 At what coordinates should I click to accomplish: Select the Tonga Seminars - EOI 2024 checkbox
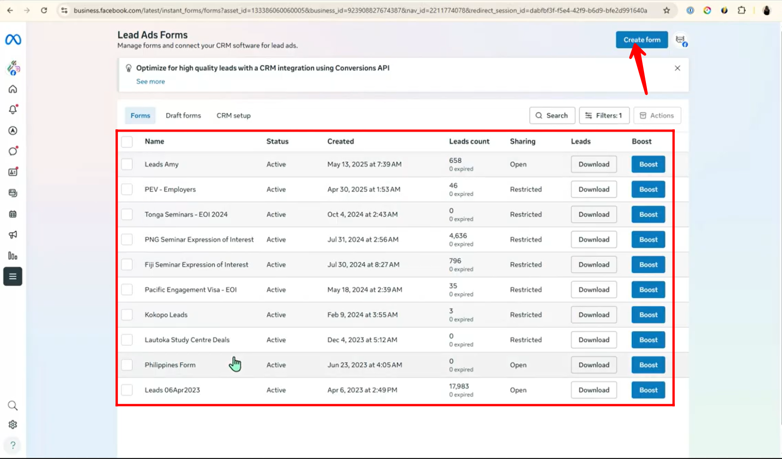pos(127,214)
